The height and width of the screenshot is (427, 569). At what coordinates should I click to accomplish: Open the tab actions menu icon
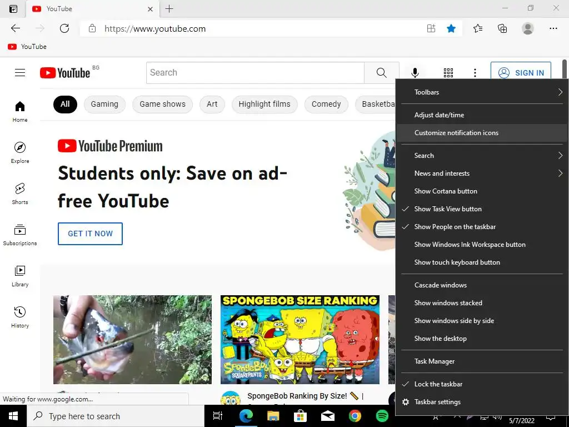13,9
